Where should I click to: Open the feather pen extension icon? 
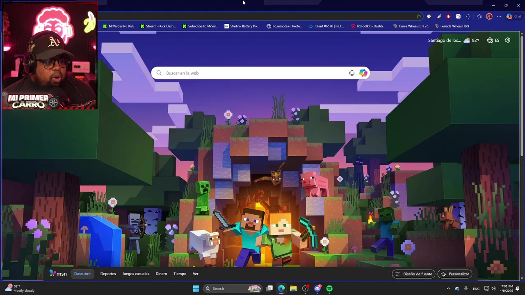click(x=438, y=16)
